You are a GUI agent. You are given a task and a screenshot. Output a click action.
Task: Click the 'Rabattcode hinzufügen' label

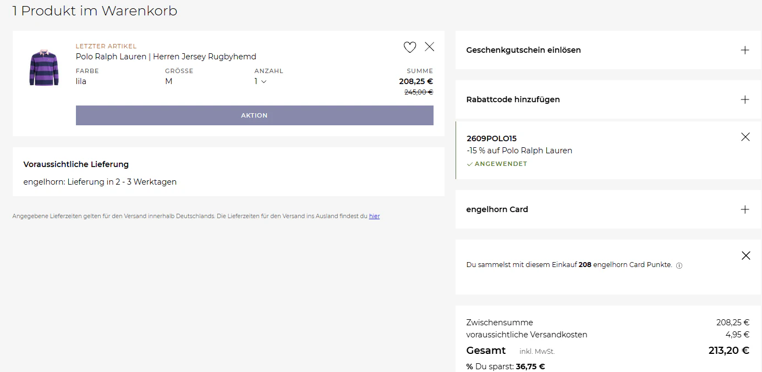pyautogui.click(x=513, y=99)
